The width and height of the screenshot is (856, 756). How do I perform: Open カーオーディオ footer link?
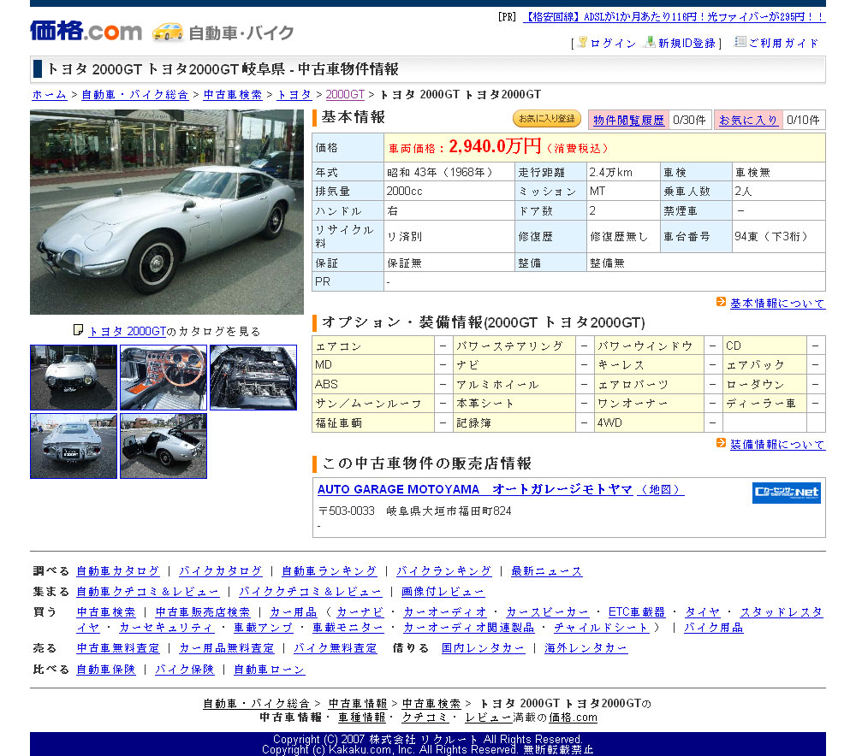point(445,612)
